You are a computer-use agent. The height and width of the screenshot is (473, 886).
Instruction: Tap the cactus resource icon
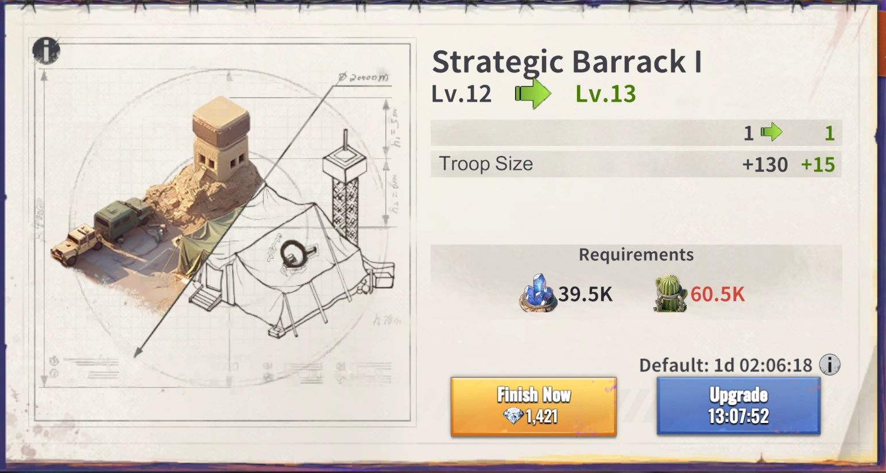670,293
